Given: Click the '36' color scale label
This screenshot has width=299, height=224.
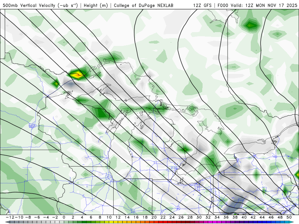Looking at the screenshot, I should click(x=226, y=217).
